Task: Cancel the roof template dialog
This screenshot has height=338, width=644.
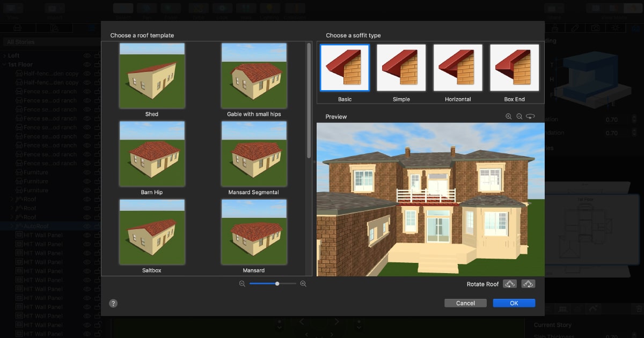Action: point(465,303)
